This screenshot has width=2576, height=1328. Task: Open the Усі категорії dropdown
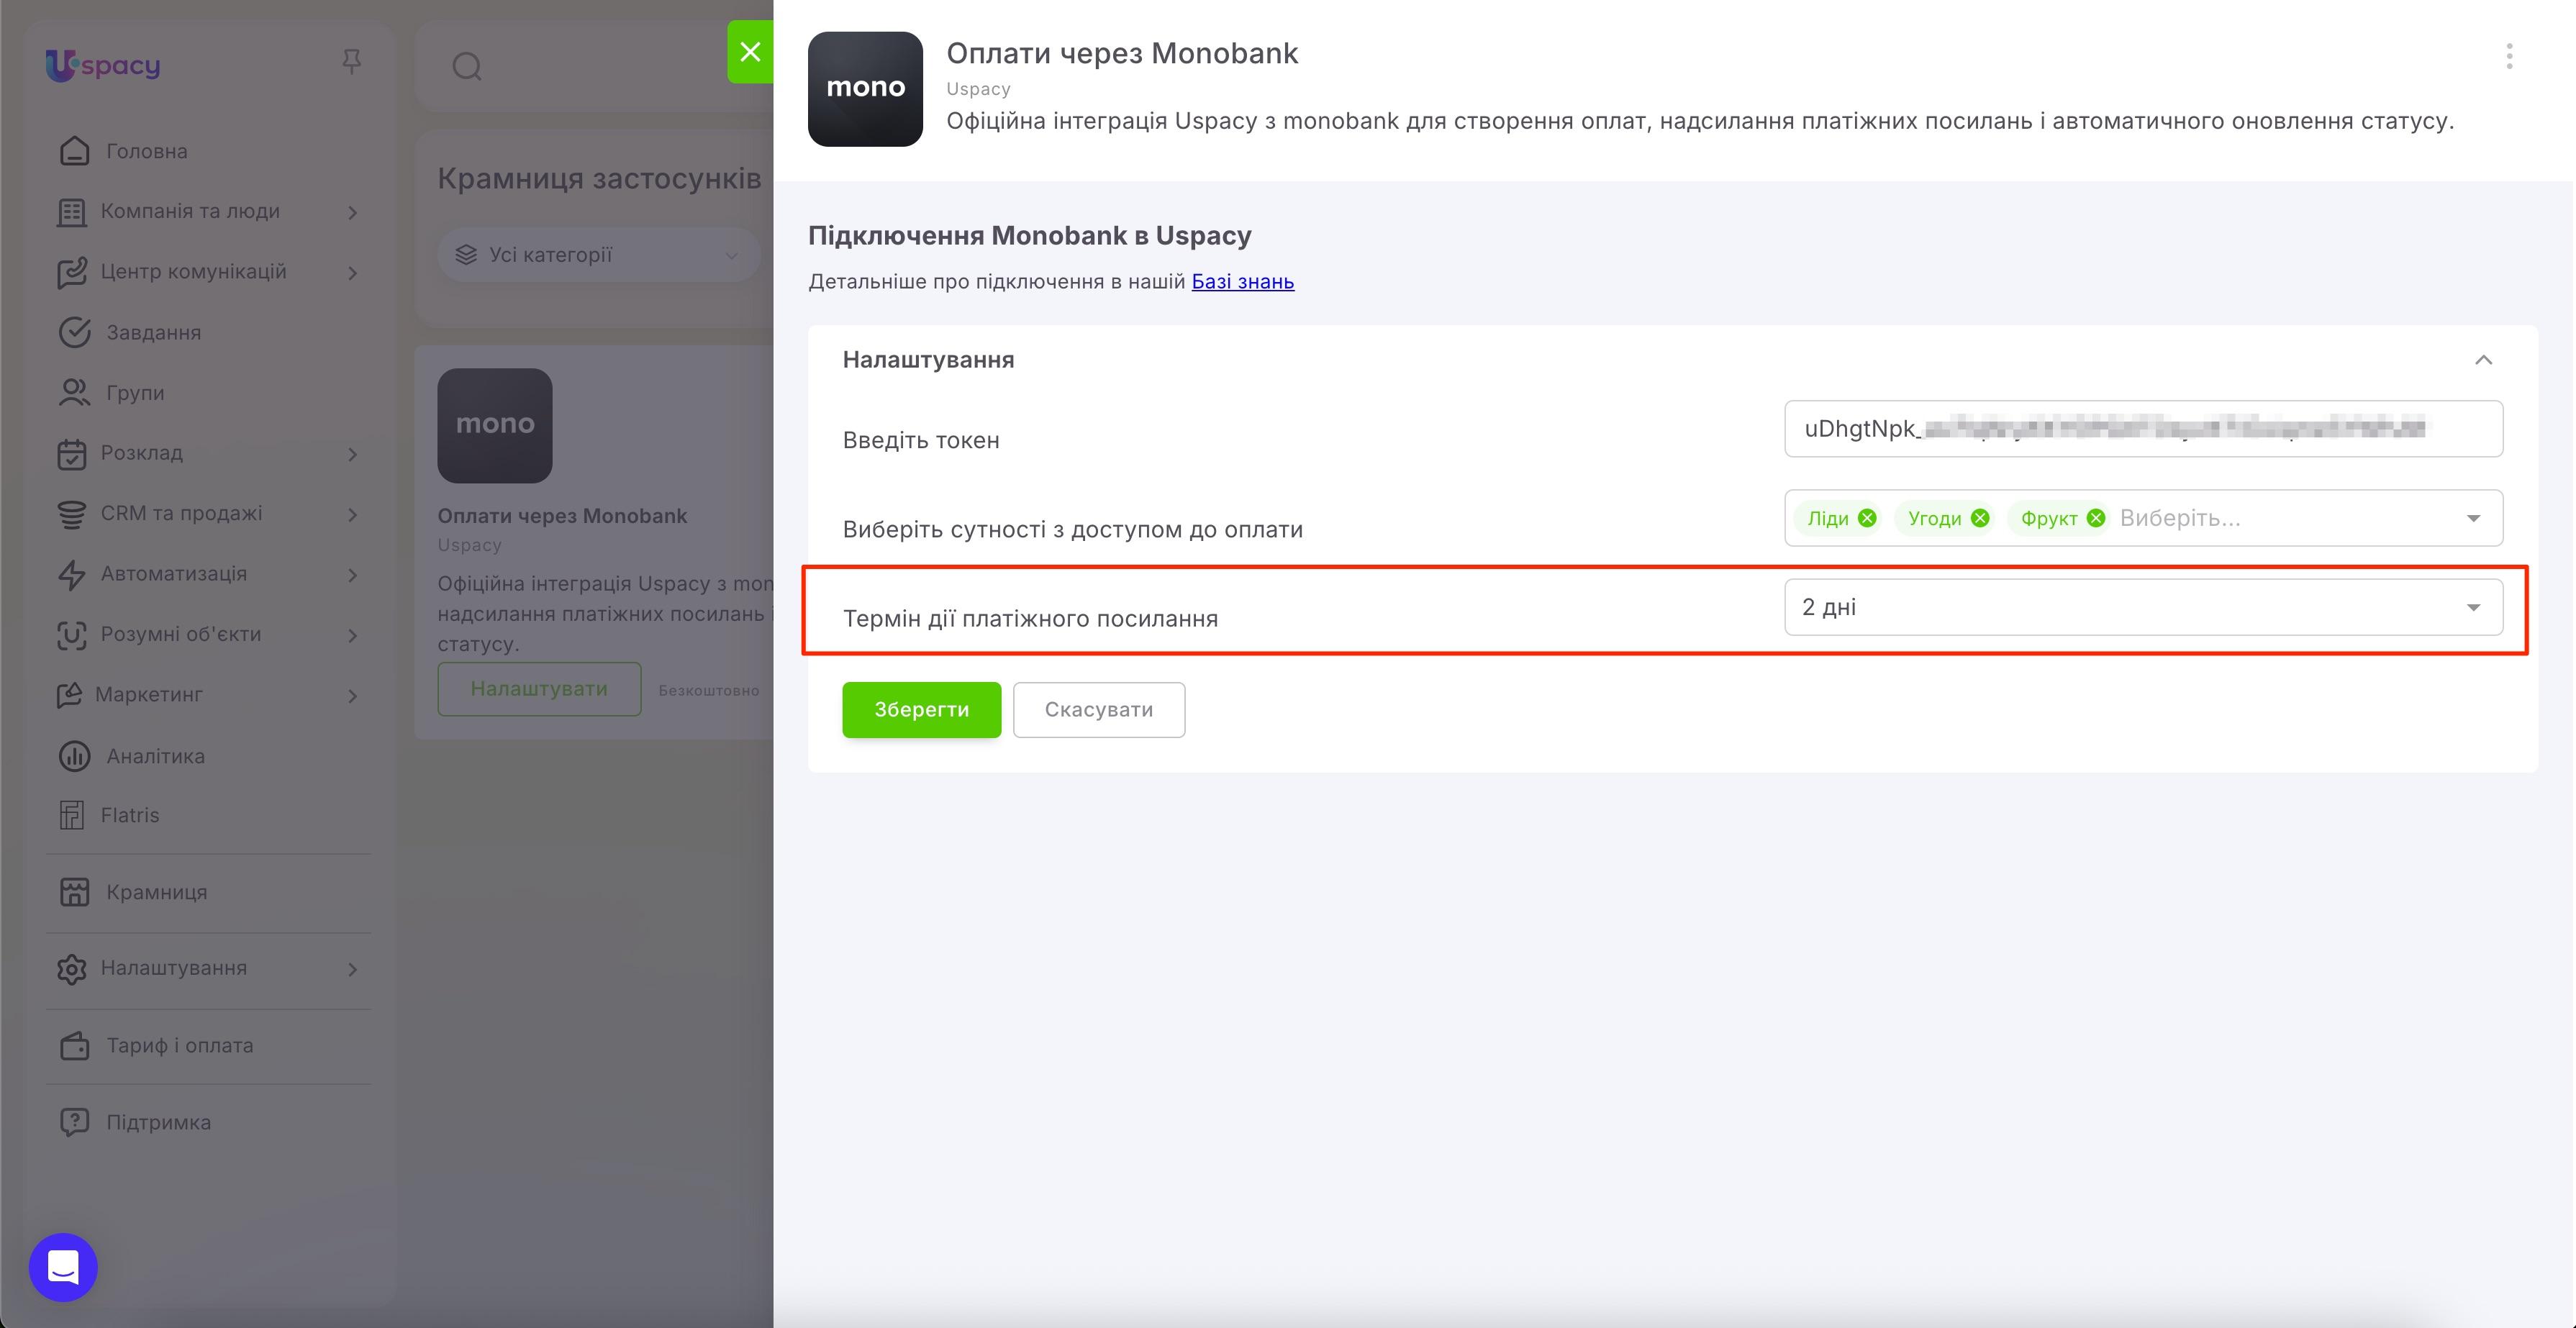(598, 255)
